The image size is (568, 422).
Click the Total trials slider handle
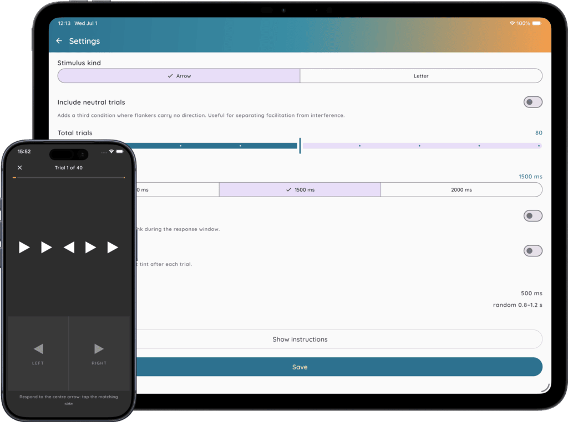click(x=300, y=146)
